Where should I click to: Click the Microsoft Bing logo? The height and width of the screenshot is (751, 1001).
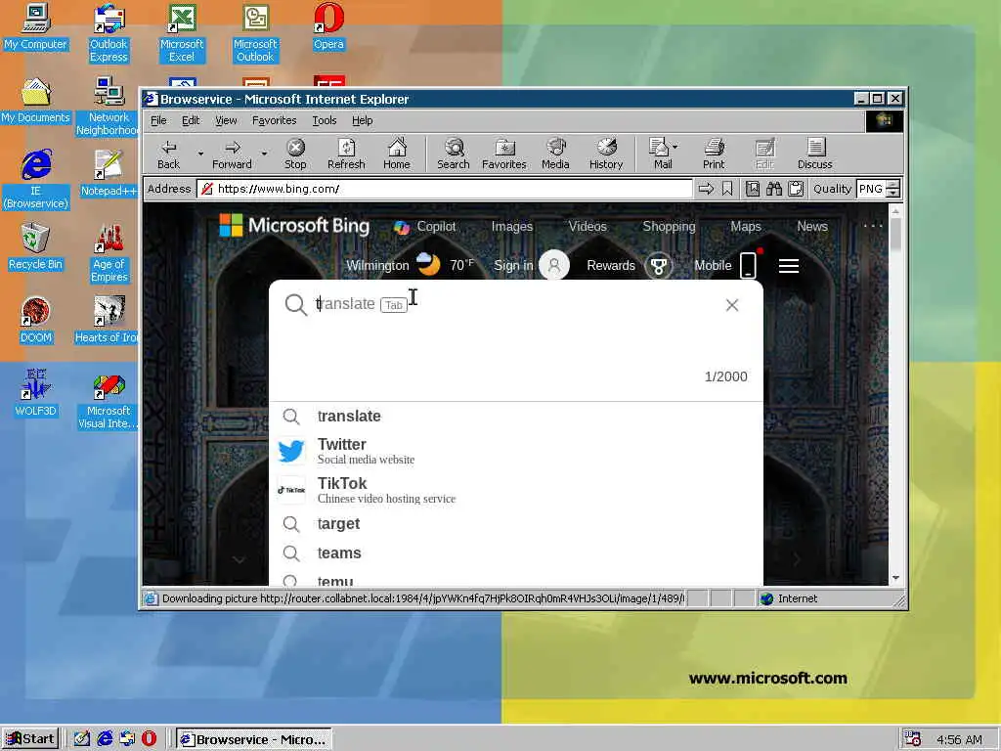click(294, 226)
